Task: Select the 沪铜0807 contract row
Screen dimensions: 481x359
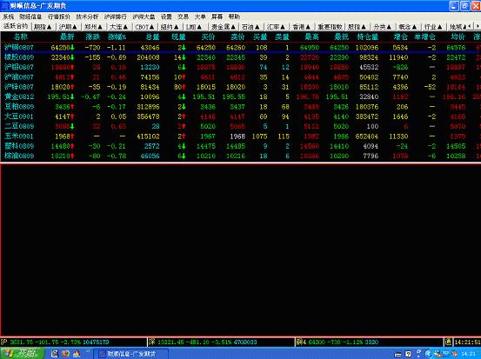Action: pyautogui.click(x=240, y=48)
